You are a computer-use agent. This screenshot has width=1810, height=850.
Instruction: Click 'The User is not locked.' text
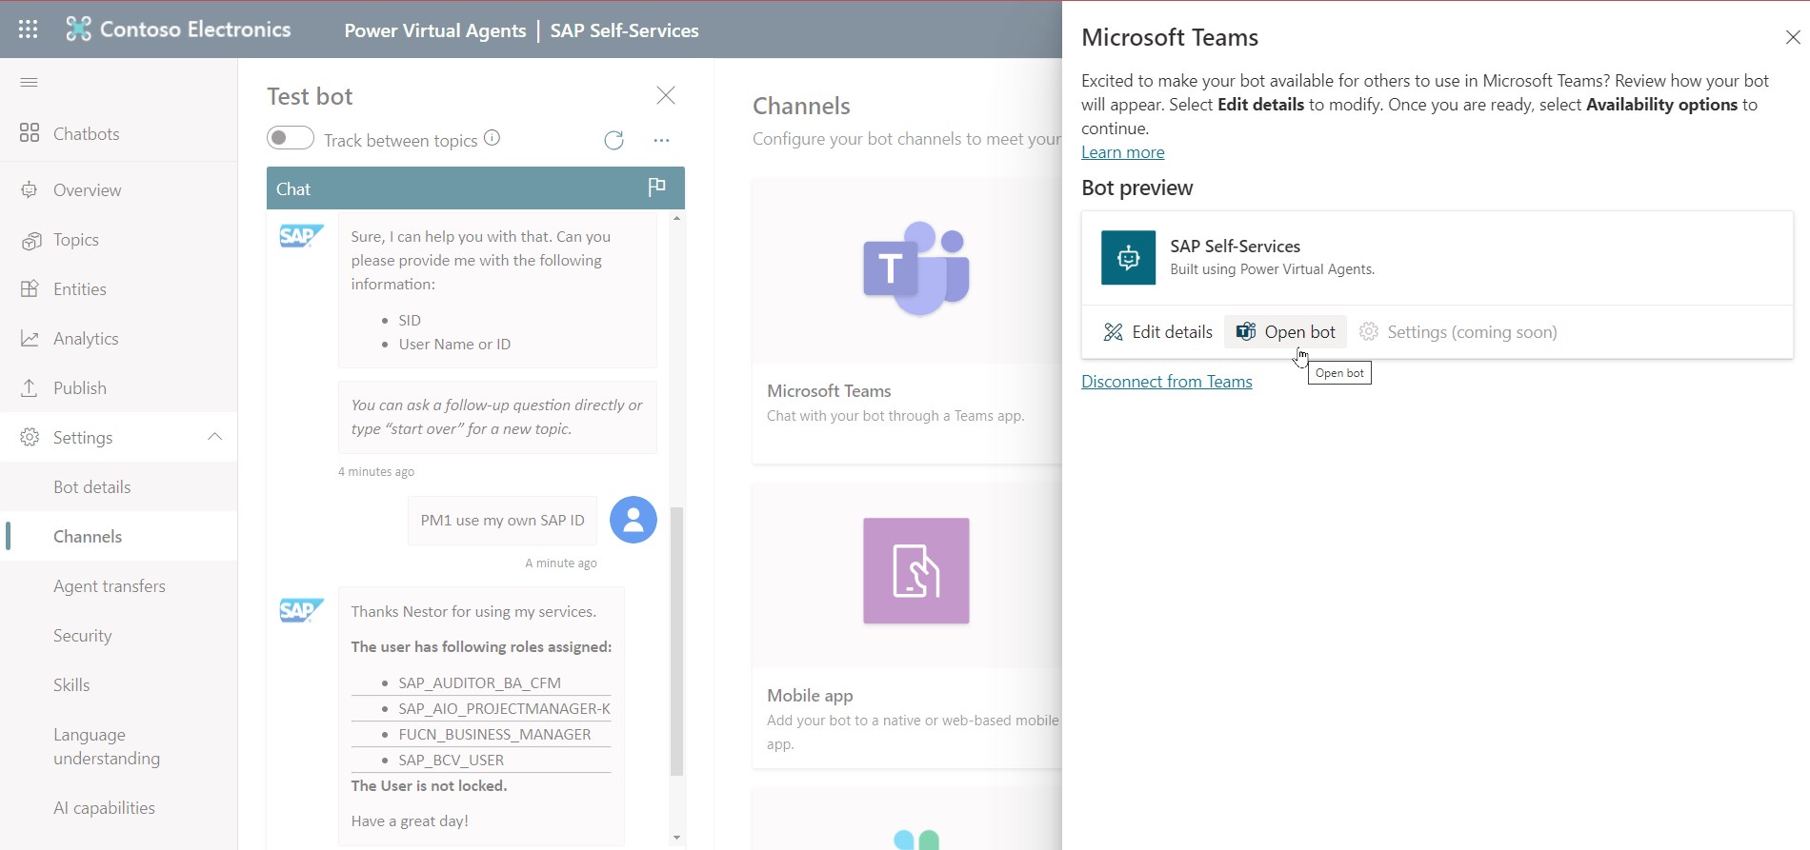(x=429, y=786)
